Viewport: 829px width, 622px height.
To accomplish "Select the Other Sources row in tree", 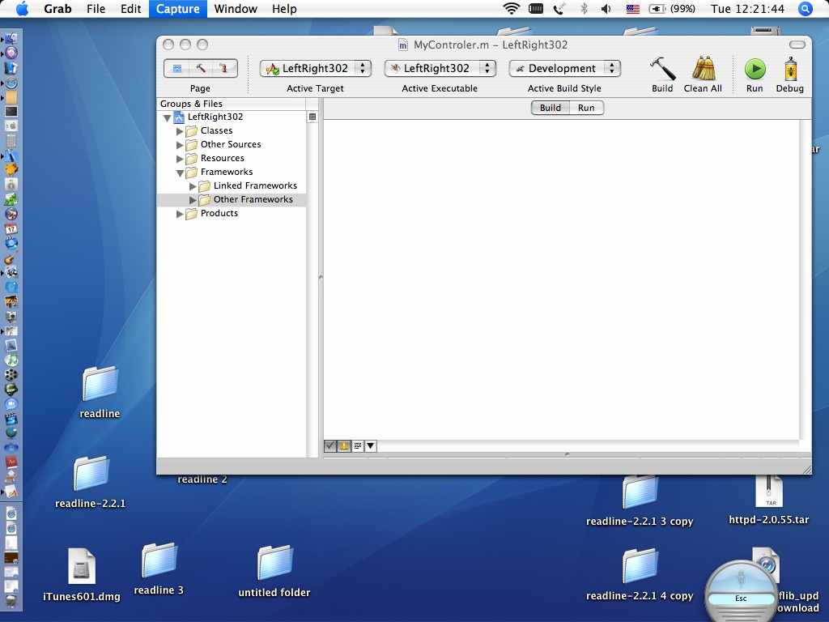I will tap(231, 144).
